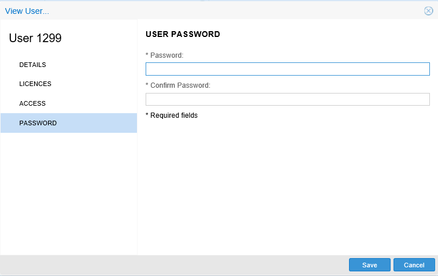Screen dimensions: 438x276
Task: Switch to the LICENCES section
Action: [35, 84]
